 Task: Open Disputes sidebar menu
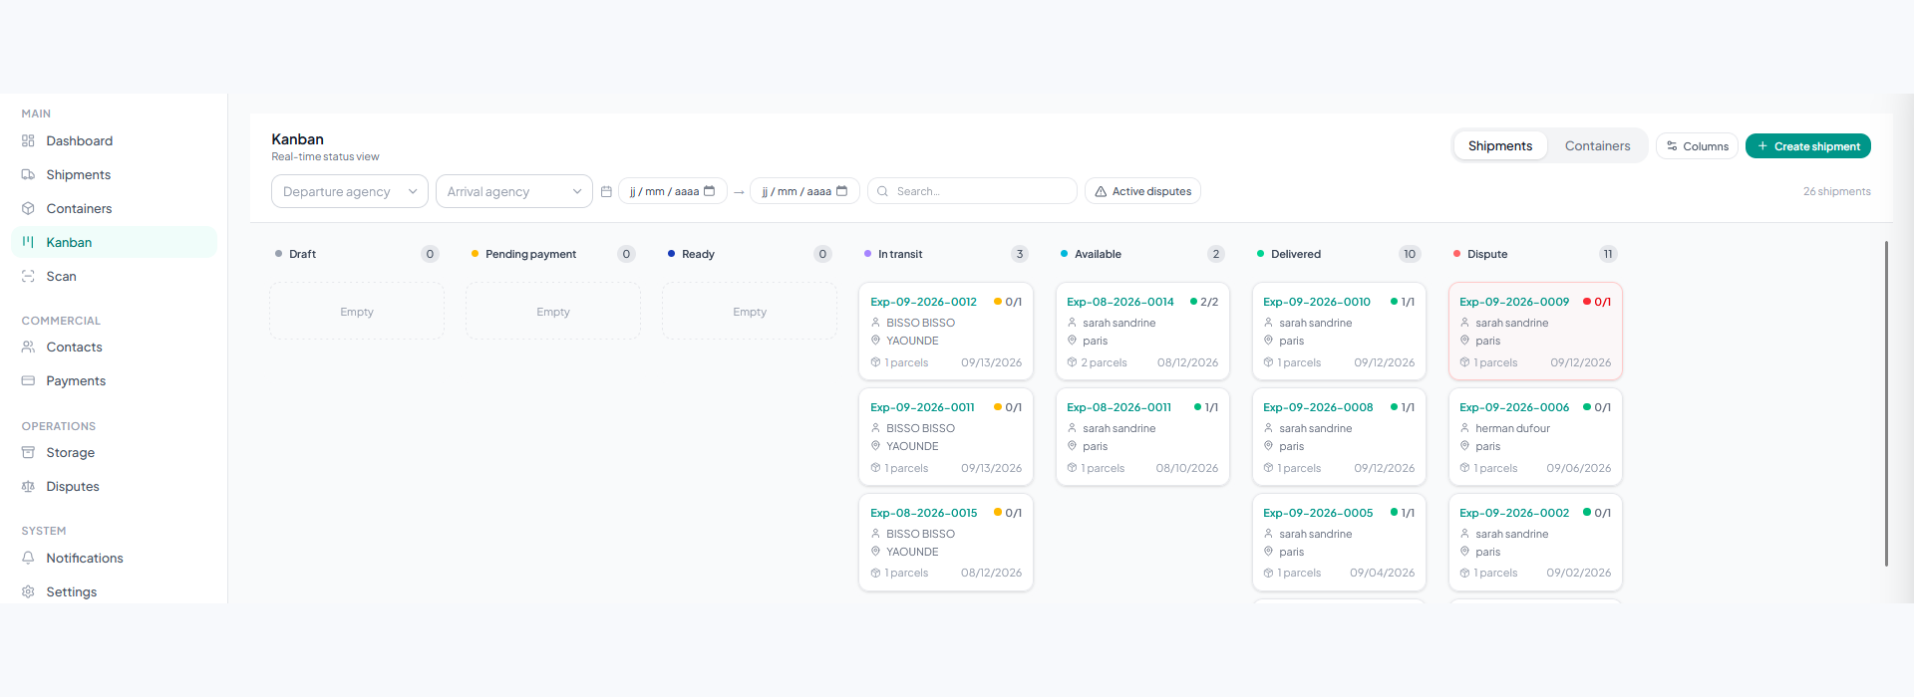[x=114, y=486]
